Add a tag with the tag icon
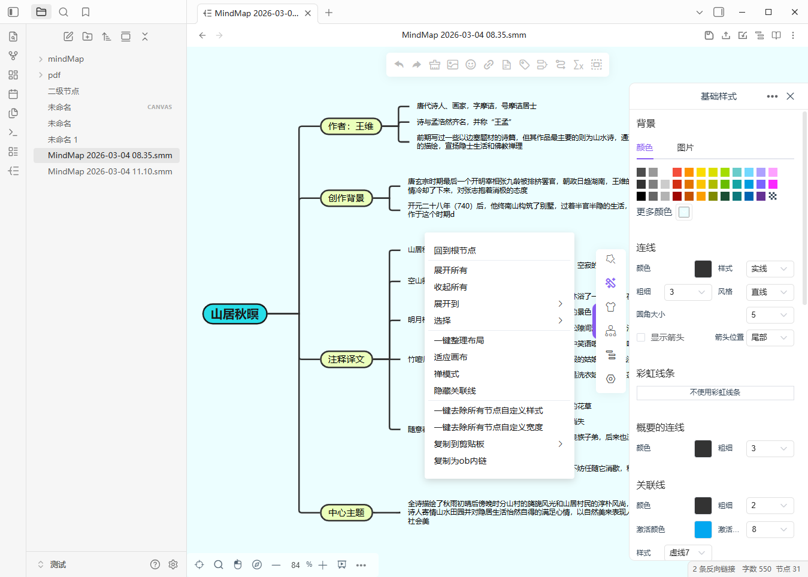The height and width of the screenshot is (577, 808). coord(525,65)
